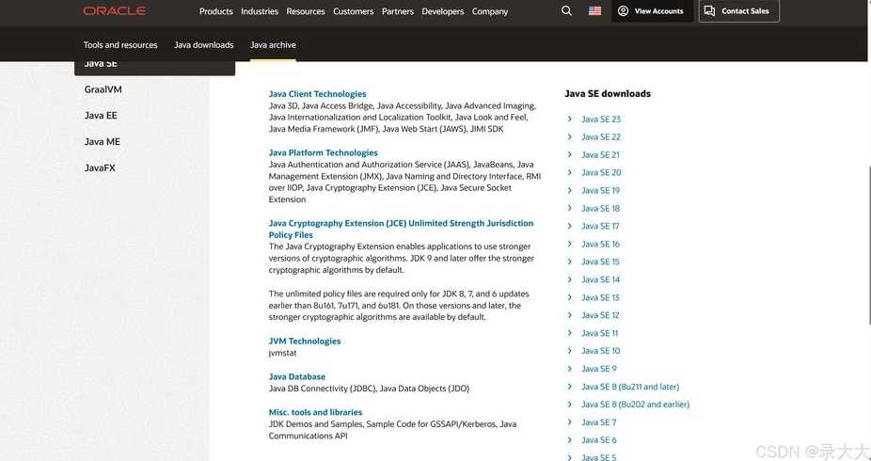Select Java ME in the sidebar
Image resolution: width=871 pixels, height=461 pixels.
103,142
